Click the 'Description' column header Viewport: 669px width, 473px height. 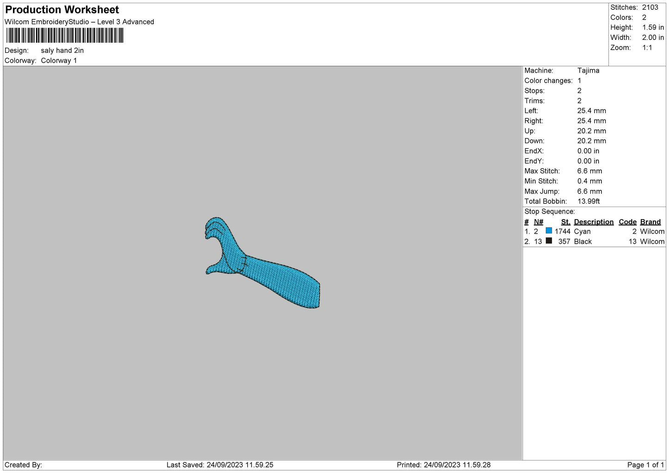click(594, 222)
